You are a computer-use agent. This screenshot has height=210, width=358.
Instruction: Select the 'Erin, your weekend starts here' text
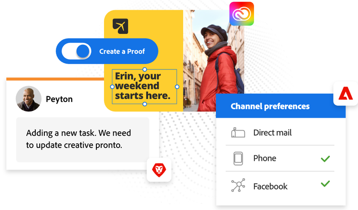pyautogui.click(x=142, y=86)
